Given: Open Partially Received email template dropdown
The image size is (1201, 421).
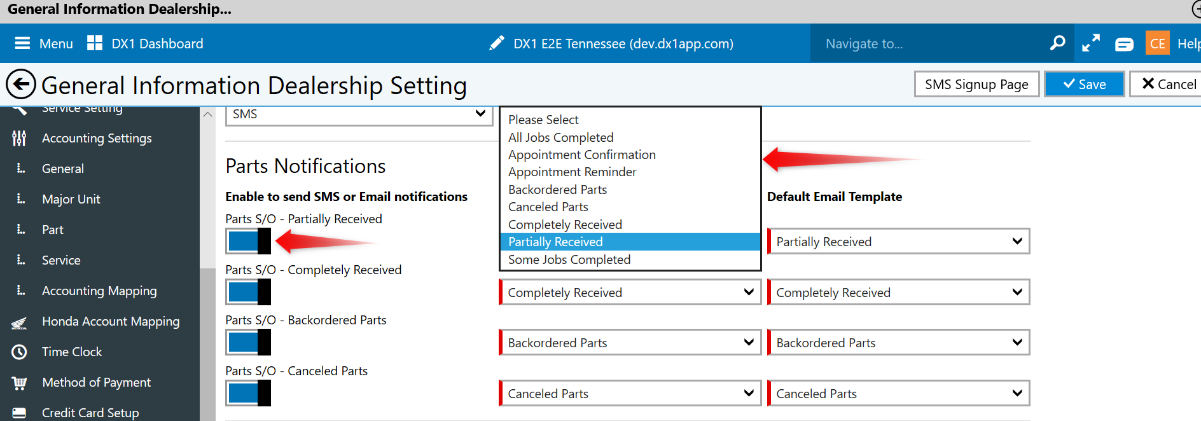Looking at the screenshot, I should tap(899, 242).
